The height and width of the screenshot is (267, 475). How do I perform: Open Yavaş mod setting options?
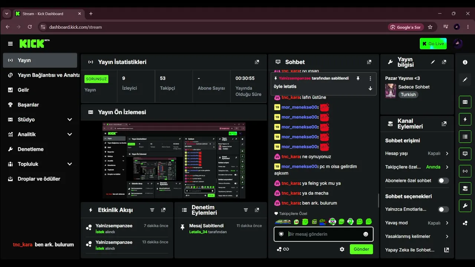(x=417, y=223)
